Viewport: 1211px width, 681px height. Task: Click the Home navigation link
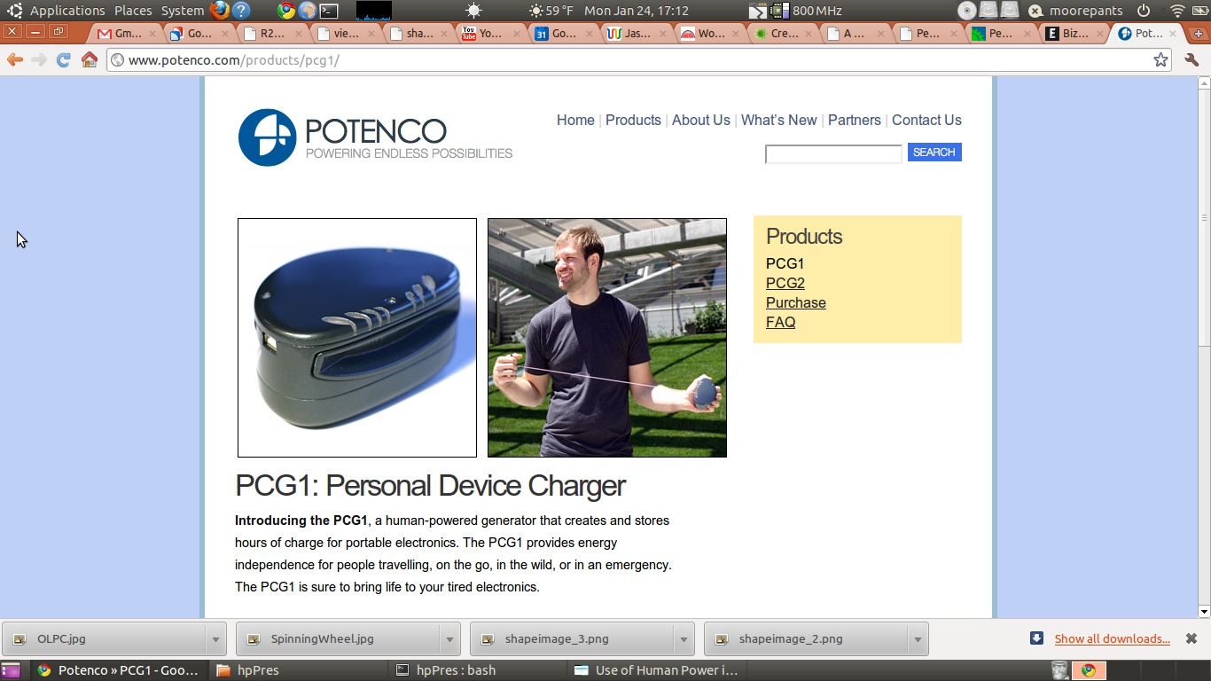click(575, 120)
